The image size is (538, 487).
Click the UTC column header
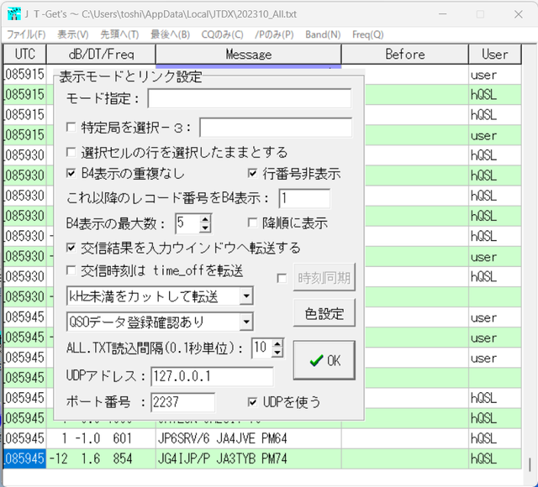click(x=24, y=54)
